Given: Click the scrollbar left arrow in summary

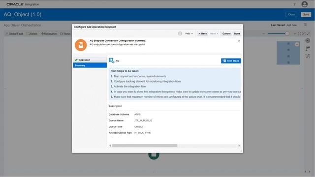Looking at the screenshot, I should [110, 146].
